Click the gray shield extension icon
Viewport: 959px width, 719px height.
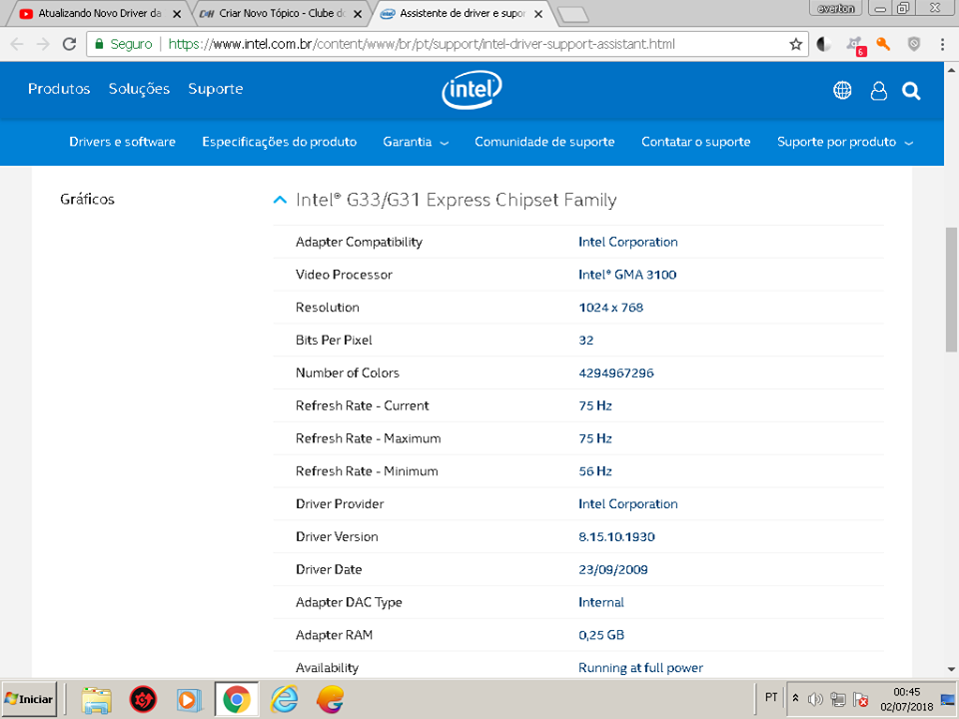click(x=914, y=44)
